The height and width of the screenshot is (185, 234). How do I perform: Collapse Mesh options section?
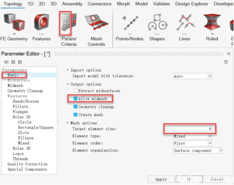pos(68,123)
